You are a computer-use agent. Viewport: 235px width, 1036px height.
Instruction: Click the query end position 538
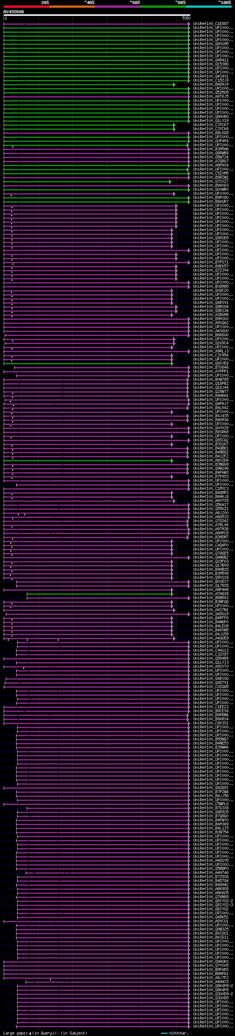pos(185,18)
